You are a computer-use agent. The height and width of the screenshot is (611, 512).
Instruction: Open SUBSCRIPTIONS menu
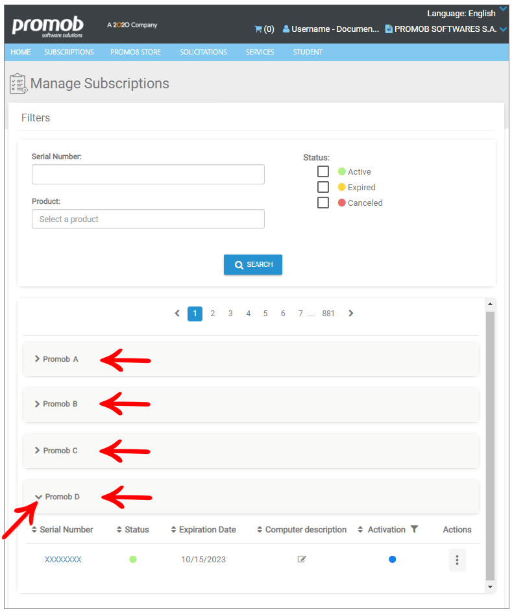coord(69,52)
